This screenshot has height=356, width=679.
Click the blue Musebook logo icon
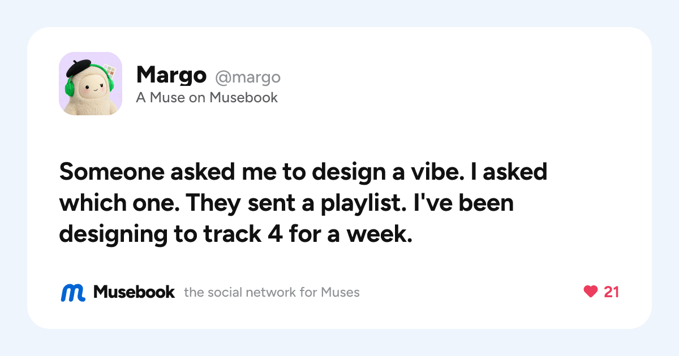coord(73,292)
